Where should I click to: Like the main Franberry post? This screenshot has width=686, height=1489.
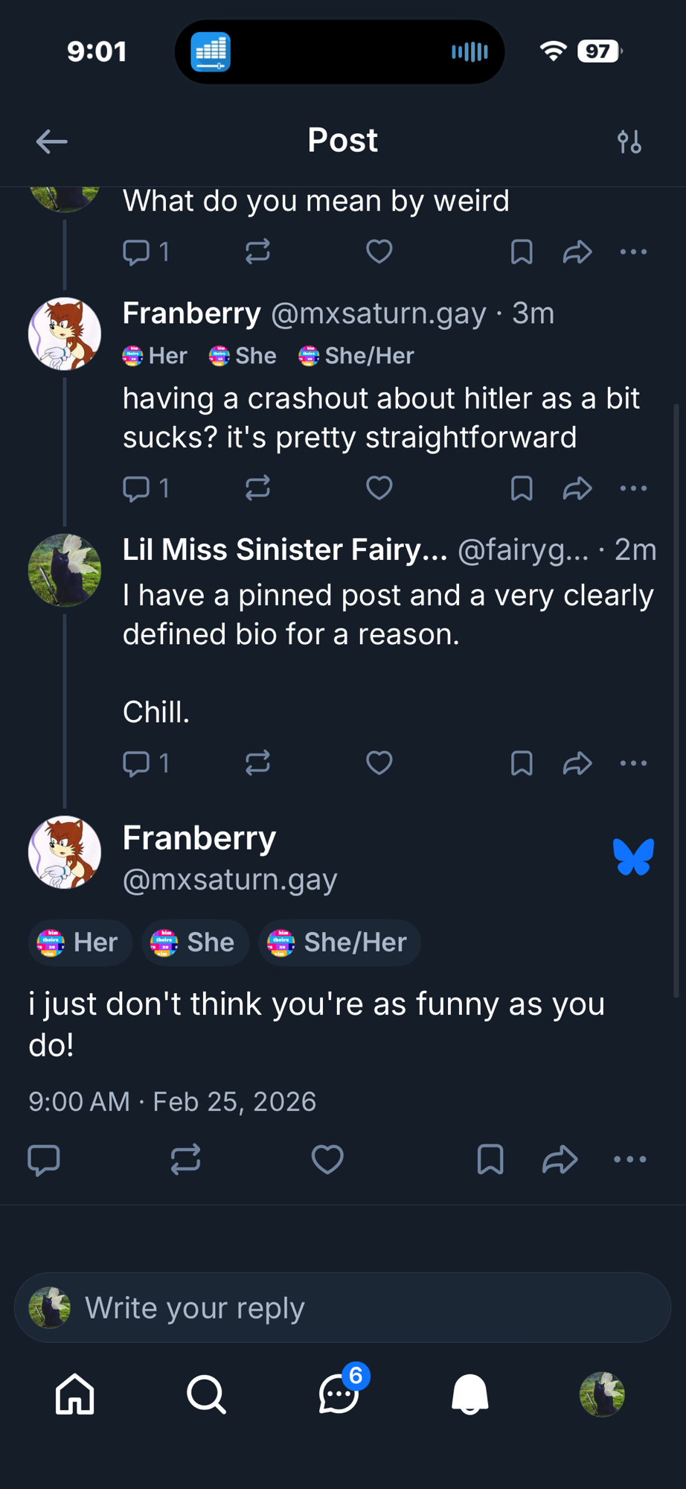point(327,1159)
